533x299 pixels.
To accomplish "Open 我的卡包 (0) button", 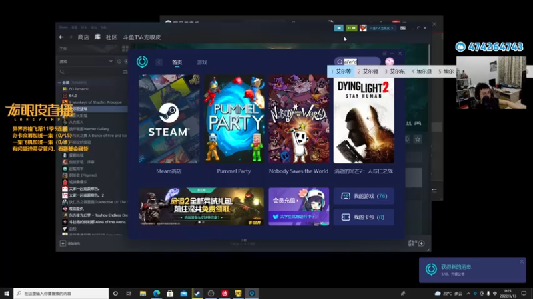I will (364, 217).
